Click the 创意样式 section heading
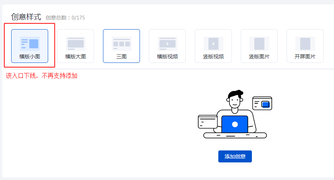The image size is (334, 180). [x=26, y=17]
